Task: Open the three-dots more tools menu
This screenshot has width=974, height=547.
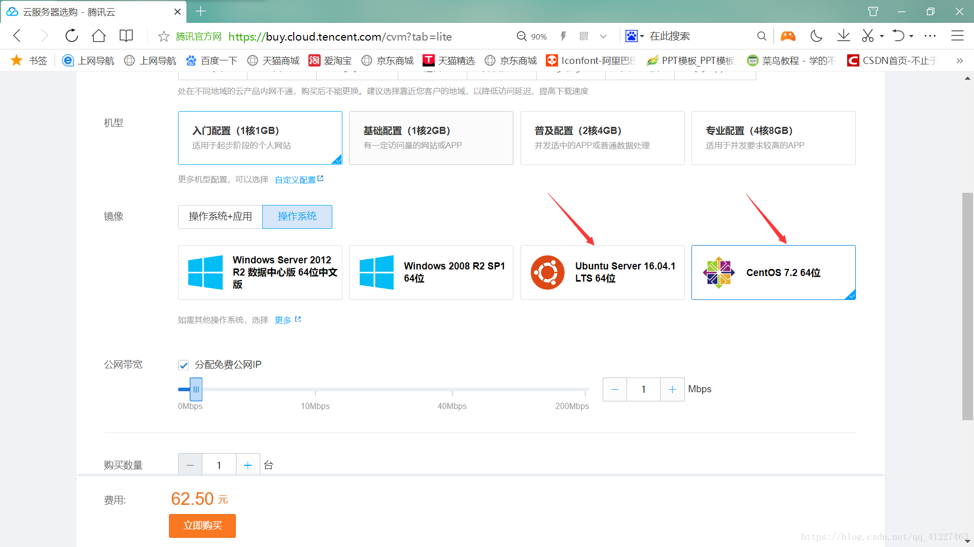Action: (x=930, y=36)
